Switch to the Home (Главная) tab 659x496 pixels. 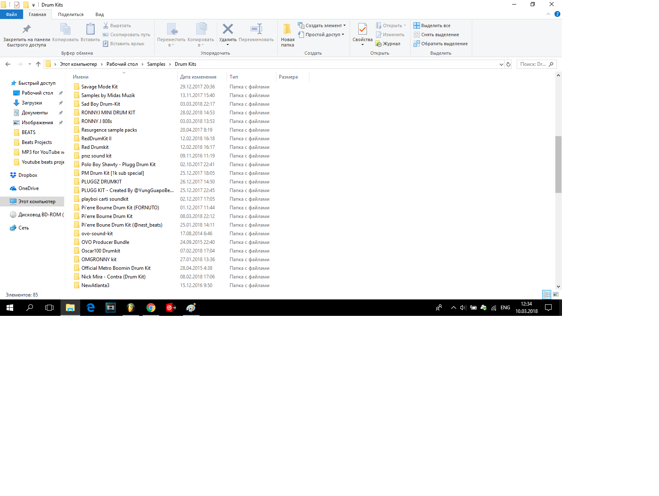coord(37,14)
